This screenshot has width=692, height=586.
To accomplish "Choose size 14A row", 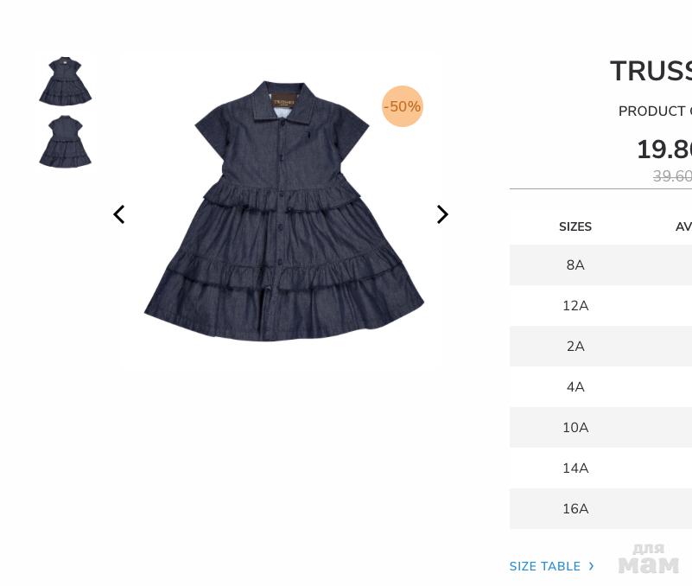I will (x=600, y=468).
